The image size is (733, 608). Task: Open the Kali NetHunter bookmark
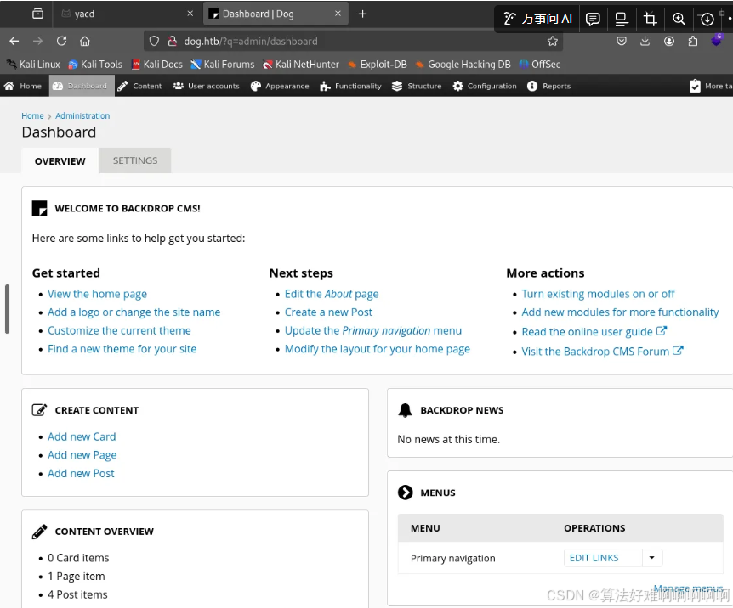300,65
